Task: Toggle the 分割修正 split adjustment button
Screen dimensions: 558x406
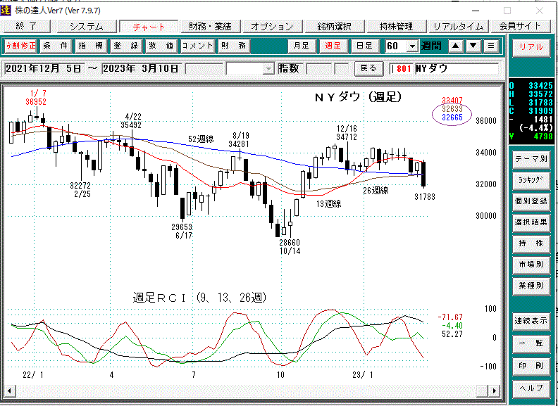Action: pyautogui.click(x=20, y=46)
